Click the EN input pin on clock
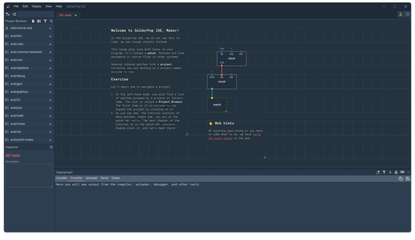The height and width of the screenshot is (240, 415). (222, 52)
